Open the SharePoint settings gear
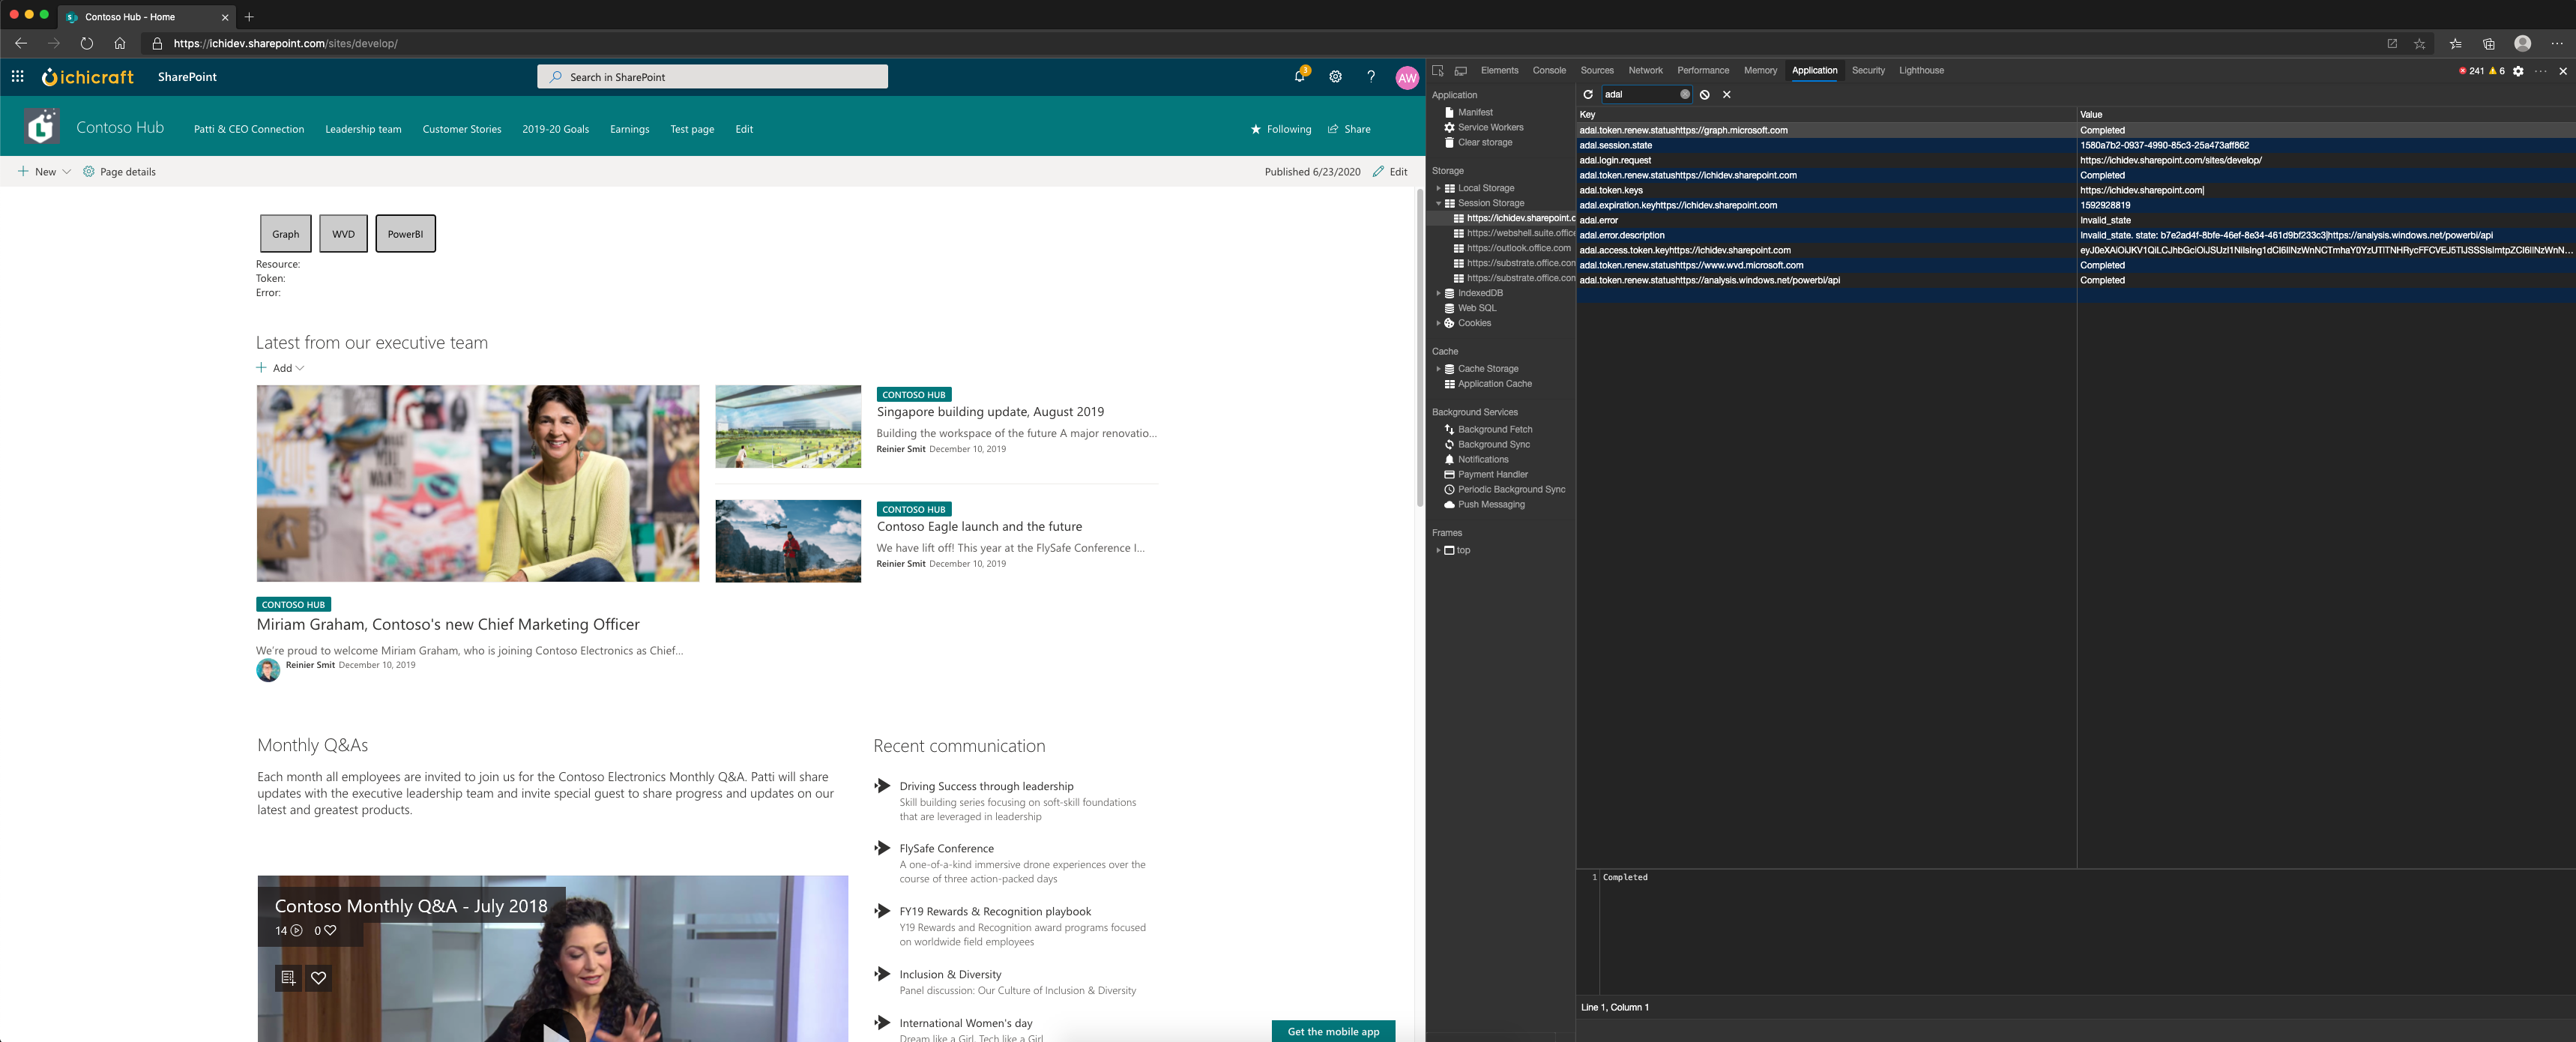 coord(1335,77)
